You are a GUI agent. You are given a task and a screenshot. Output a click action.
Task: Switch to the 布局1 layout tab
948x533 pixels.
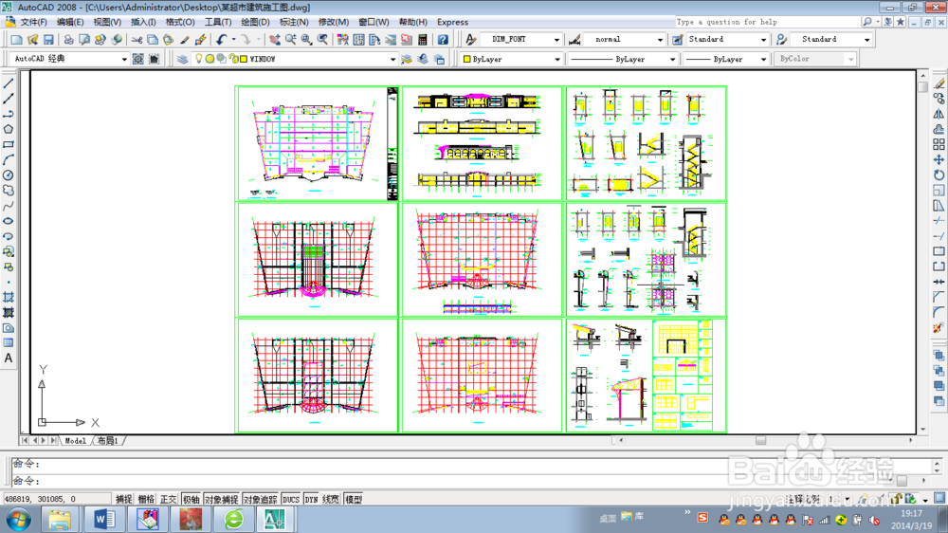(108, 440)
